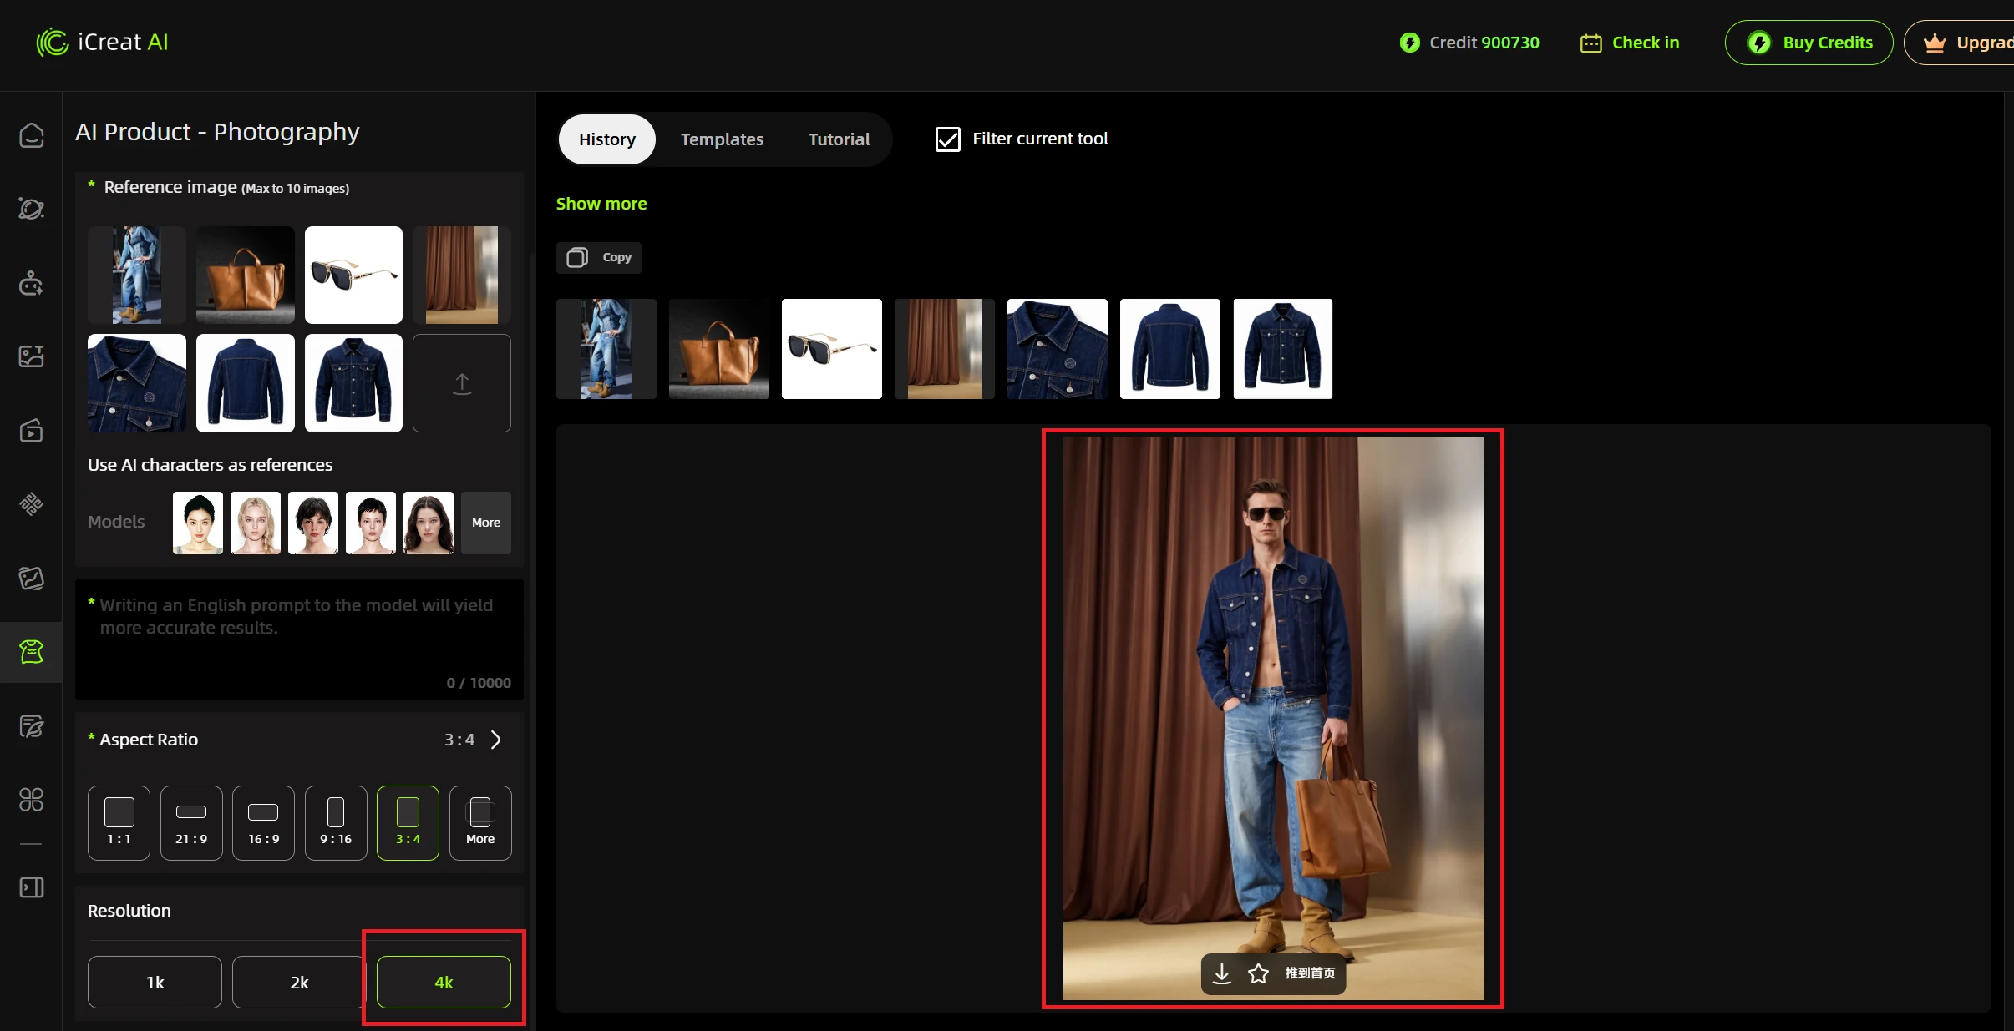The image size is (2014, 1031).
Task: Switch to the Tutorial tab
Action: pyautogui.click(x=839, y=139)
